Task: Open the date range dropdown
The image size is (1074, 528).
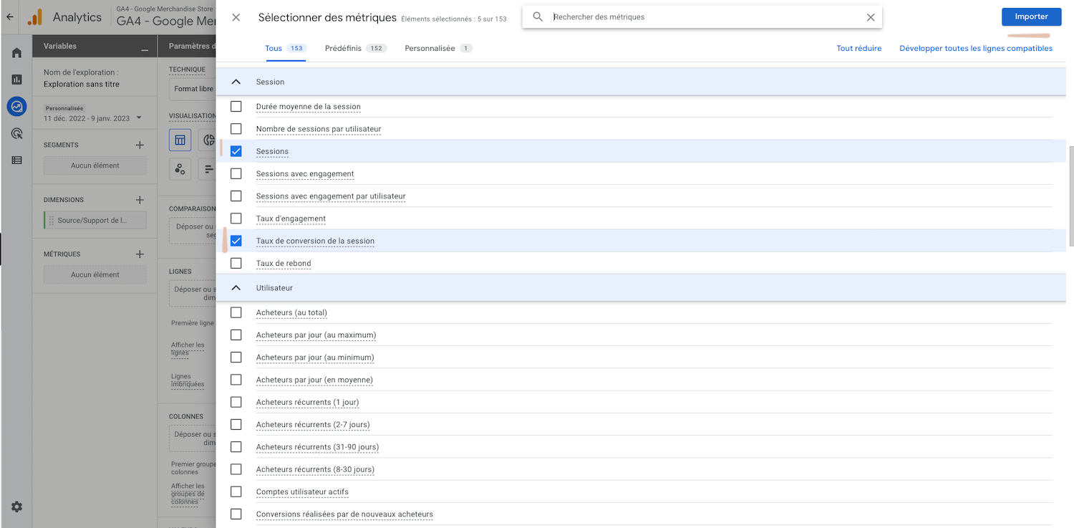Action: click(x=95, y=117)
